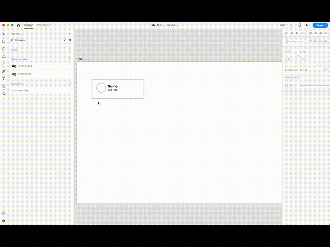Open the document title Saved dropdown

tap(178, 25)
